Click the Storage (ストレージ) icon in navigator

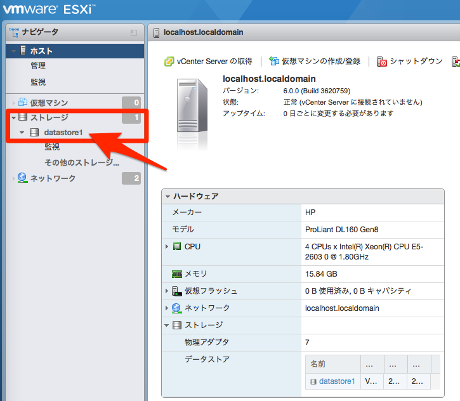(23, 117)
